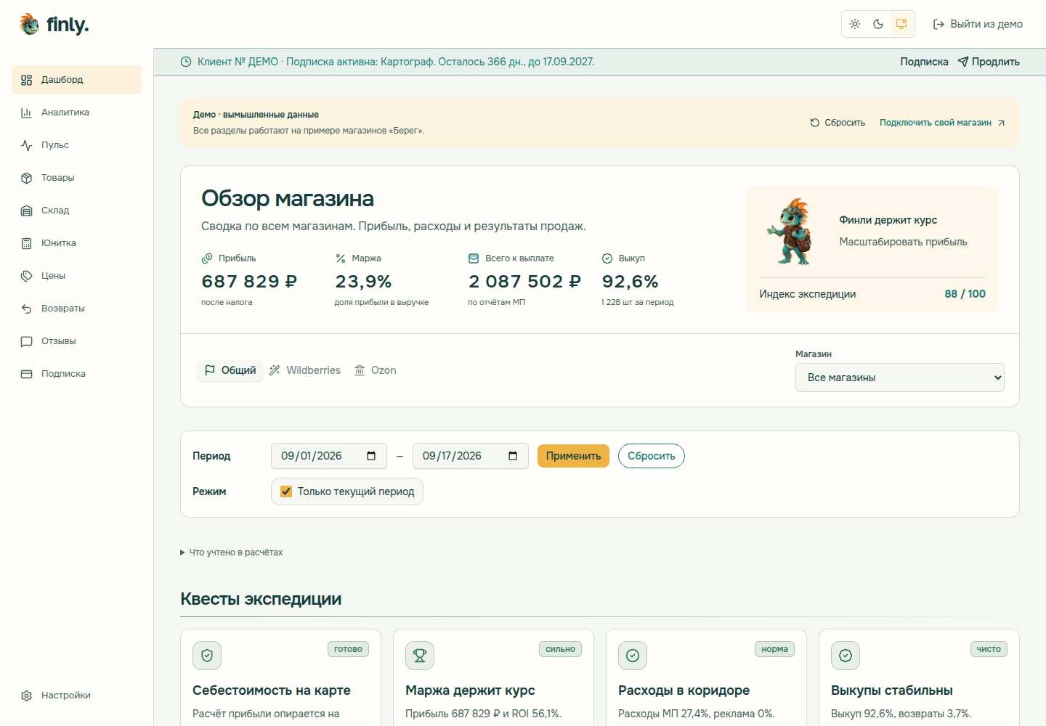1046x726 pixels.
Task: Click the start date field 09/01/2026
Action: tap(329, 456)
